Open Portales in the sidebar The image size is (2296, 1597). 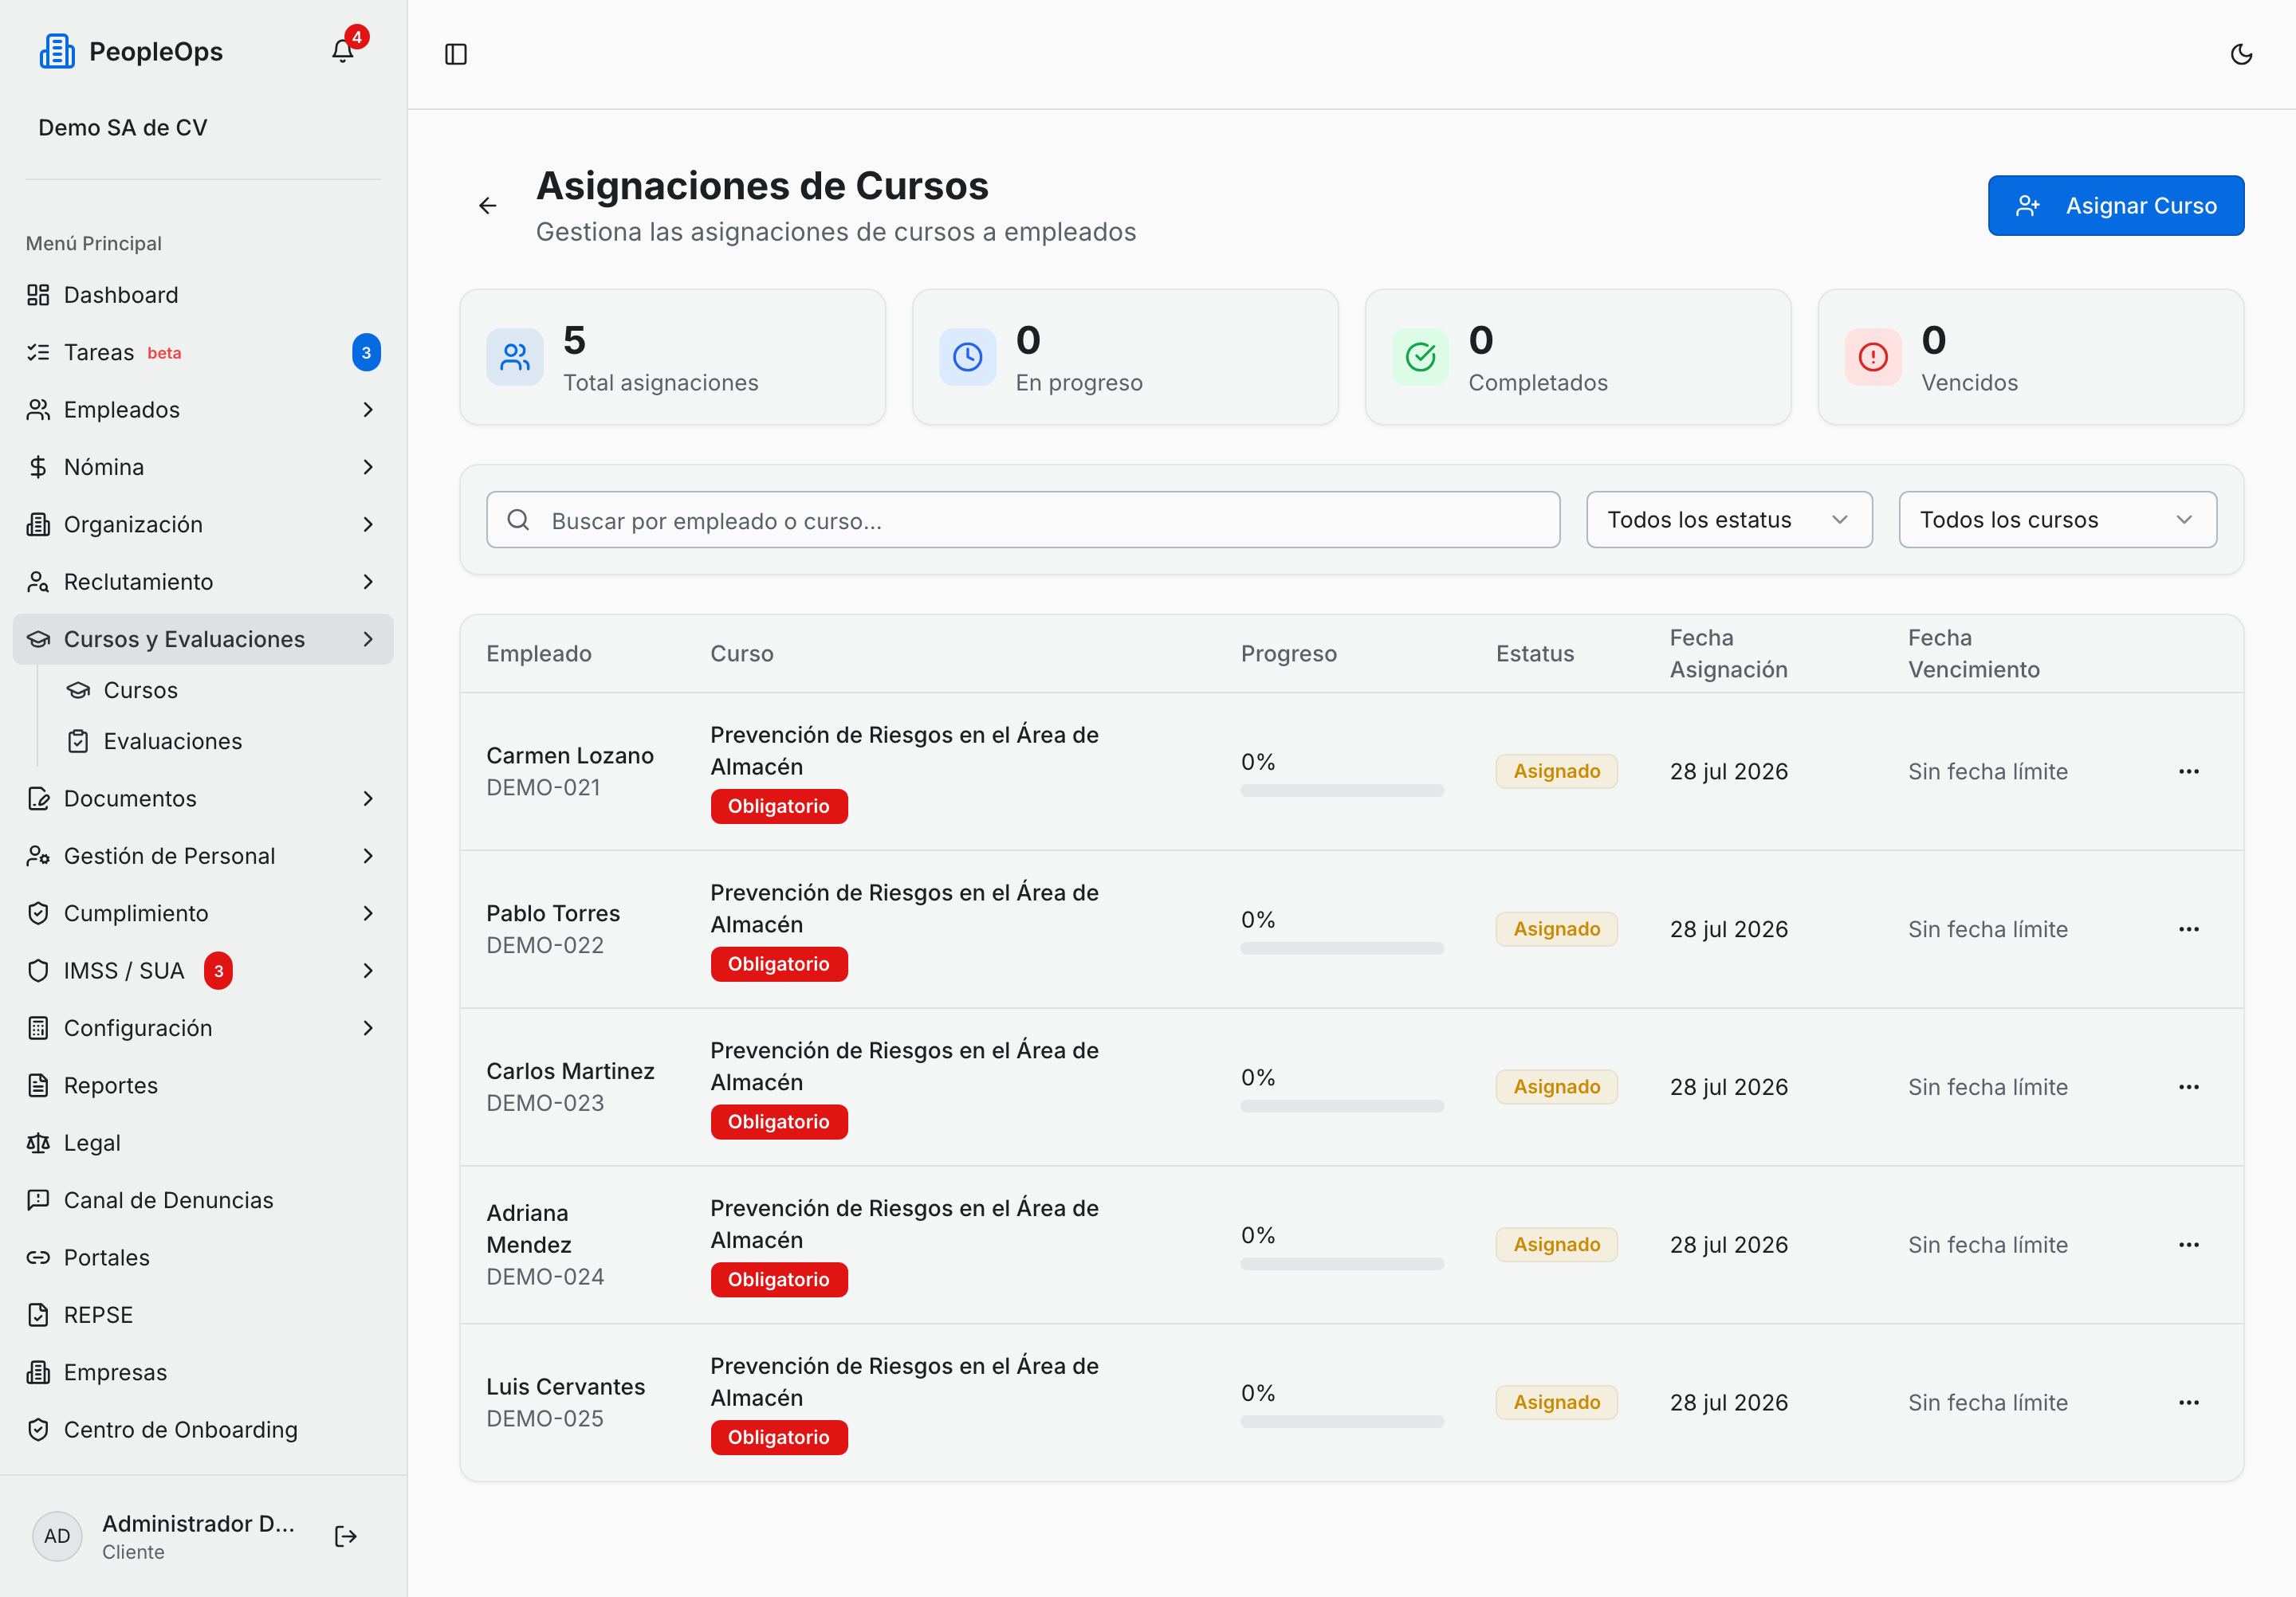coord(203,1258)
